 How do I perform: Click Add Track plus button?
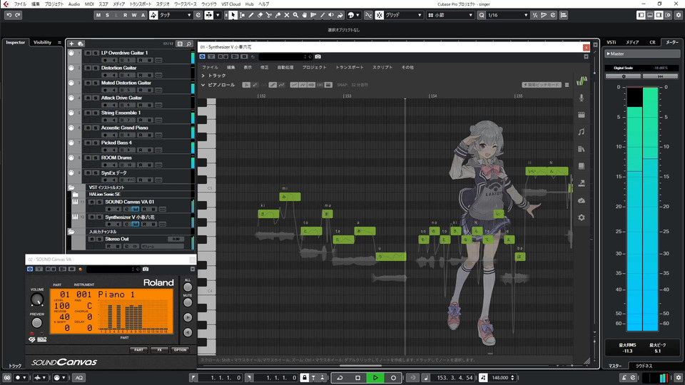coord(71,43)
